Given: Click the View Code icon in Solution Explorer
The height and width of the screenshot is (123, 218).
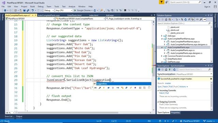Looking at the screenshot, I should click(197, 19).
